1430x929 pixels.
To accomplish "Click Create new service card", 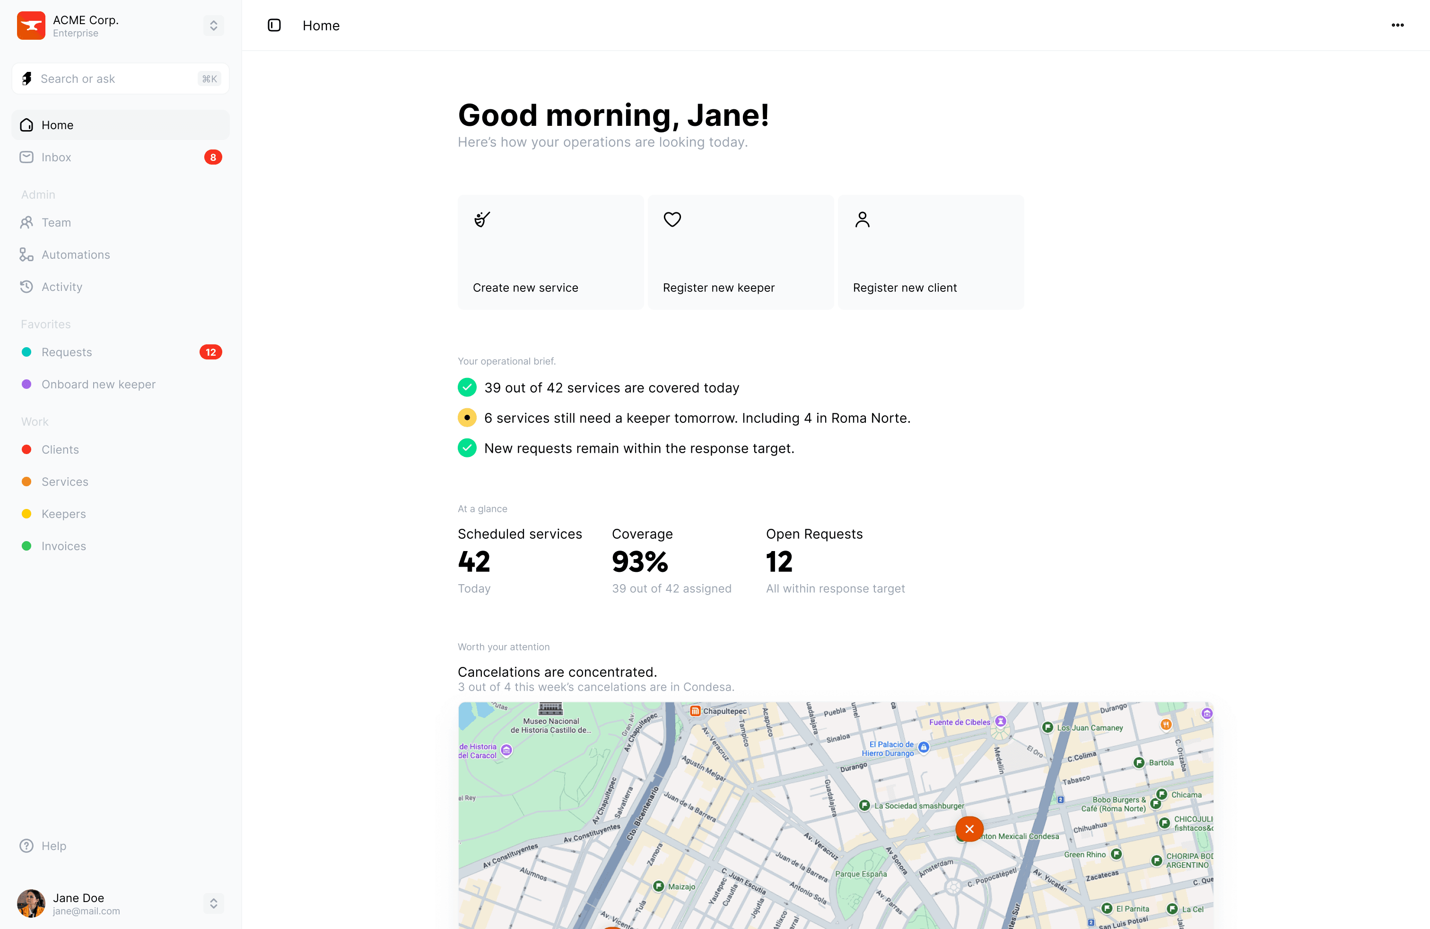I will pyautogui.click(x=550, y=253).
